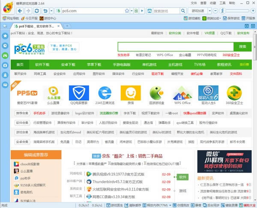Click the 驱动人生6 app icon
This screenshot has height=208, width=257.
(208, 93)
